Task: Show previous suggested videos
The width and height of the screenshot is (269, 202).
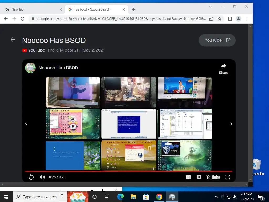Action: [26, 124]
